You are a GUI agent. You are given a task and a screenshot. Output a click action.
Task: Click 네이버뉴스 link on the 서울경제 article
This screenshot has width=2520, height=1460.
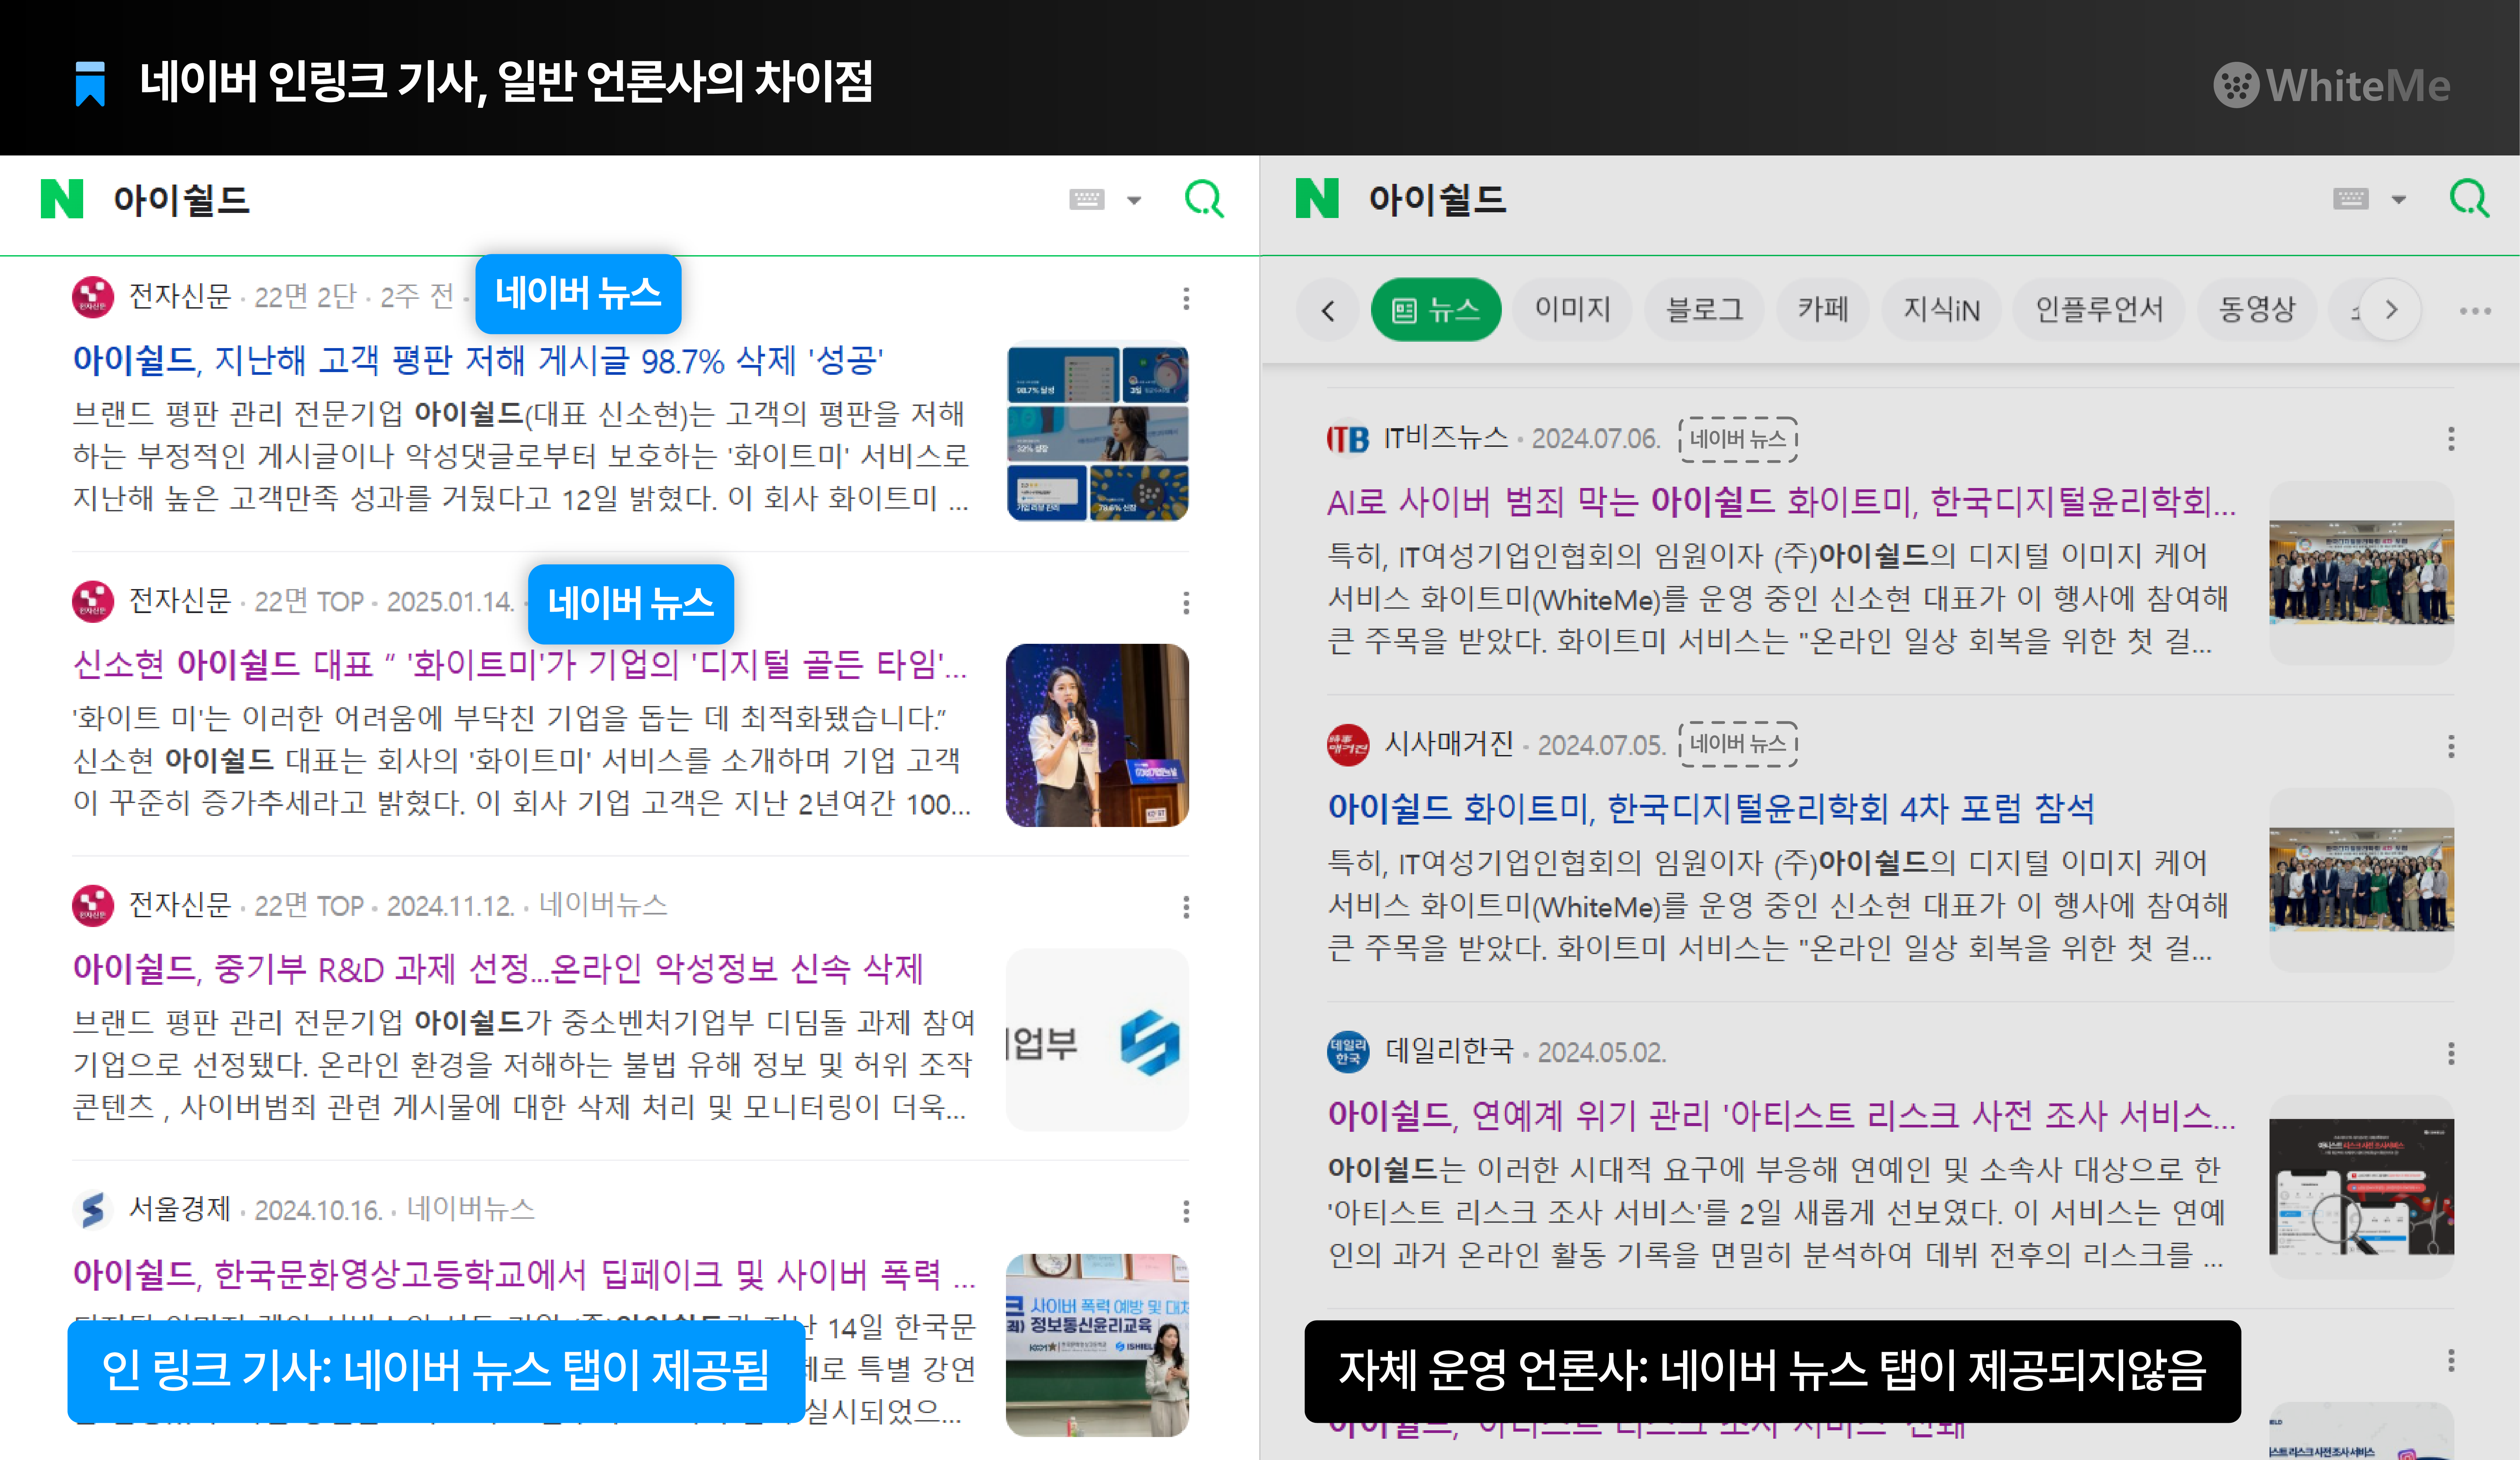tap(471, 1209)
